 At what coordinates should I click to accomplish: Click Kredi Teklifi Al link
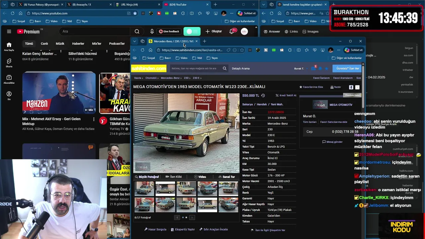[x=286, y=96]
